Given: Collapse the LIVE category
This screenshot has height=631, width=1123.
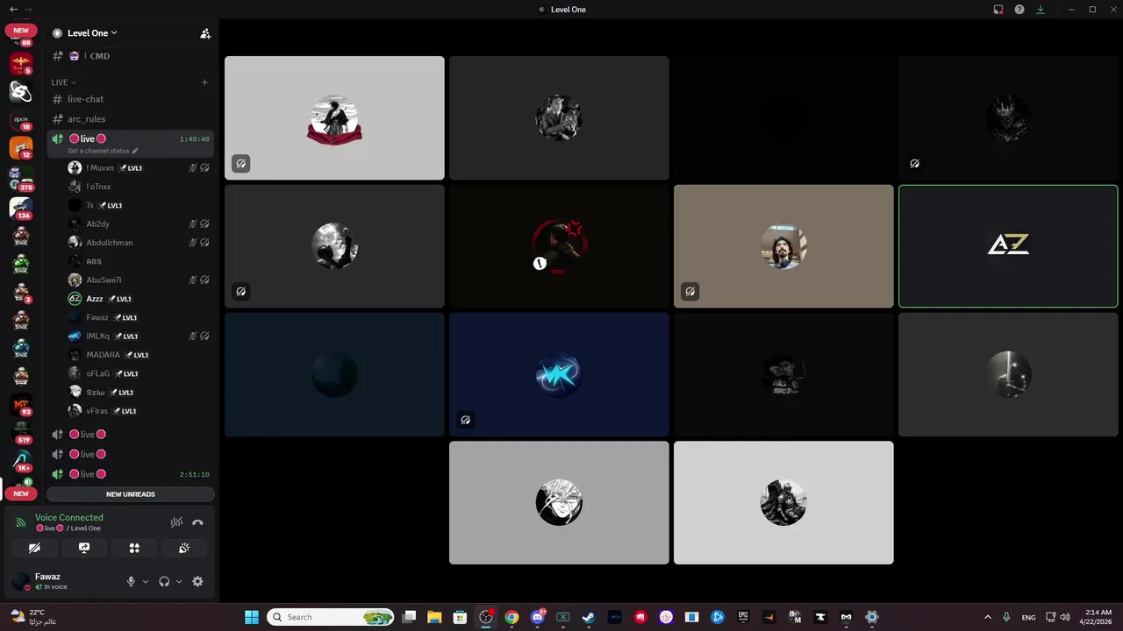Looking at the screenshot, I should [x=64, y=82].
